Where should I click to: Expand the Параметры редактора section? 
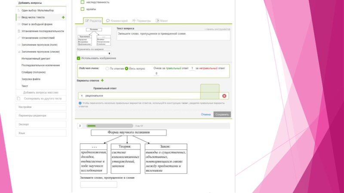coord(41,115)
